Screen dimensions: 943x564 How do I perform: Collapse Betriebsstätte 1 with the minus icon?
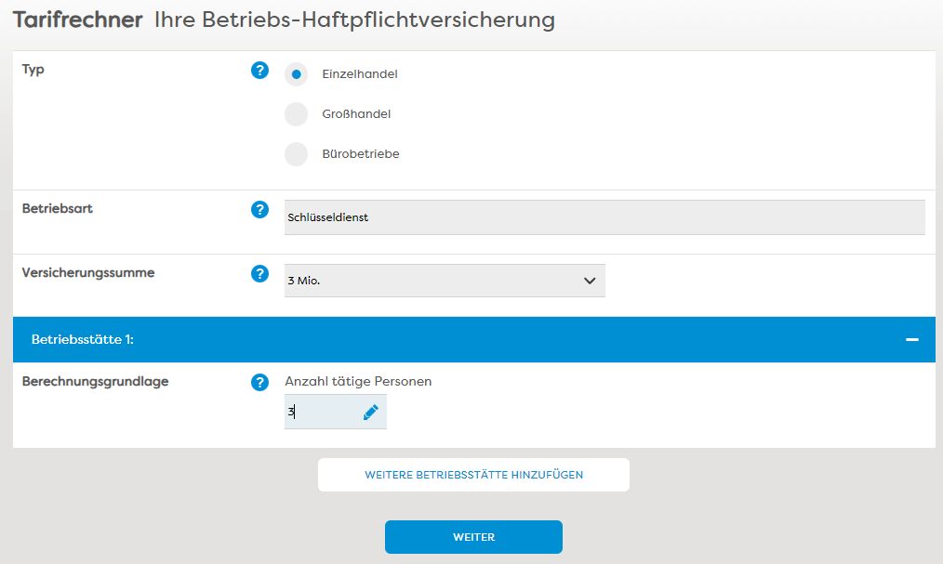913,340
